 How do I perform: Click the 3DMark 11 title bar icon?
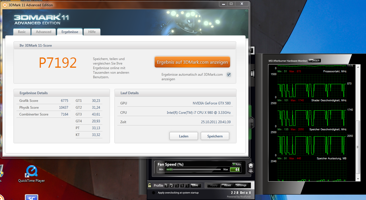[5, 5]
